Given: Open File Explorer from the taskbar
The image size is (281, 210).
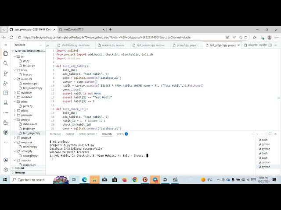Looking at the screenshot, I should tap(94, 180).
